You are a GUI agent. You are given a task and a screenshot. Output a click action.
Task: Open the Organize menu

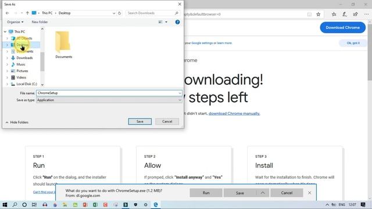pos(15,22)
